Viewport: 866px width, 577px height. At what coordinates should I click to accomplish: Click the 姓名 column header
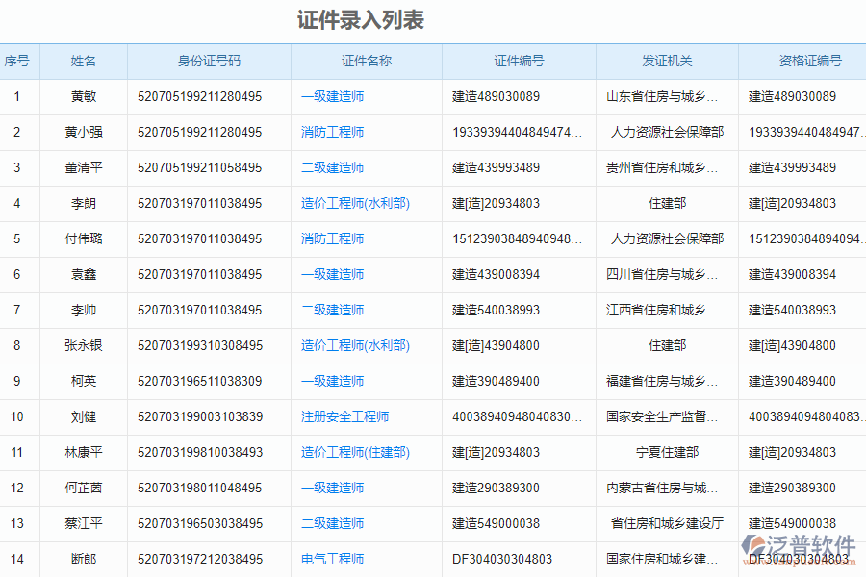pos(83,61)
